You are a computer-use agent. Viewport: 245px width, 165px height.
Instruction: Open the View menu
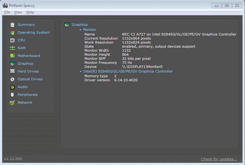tap(18, 12)
